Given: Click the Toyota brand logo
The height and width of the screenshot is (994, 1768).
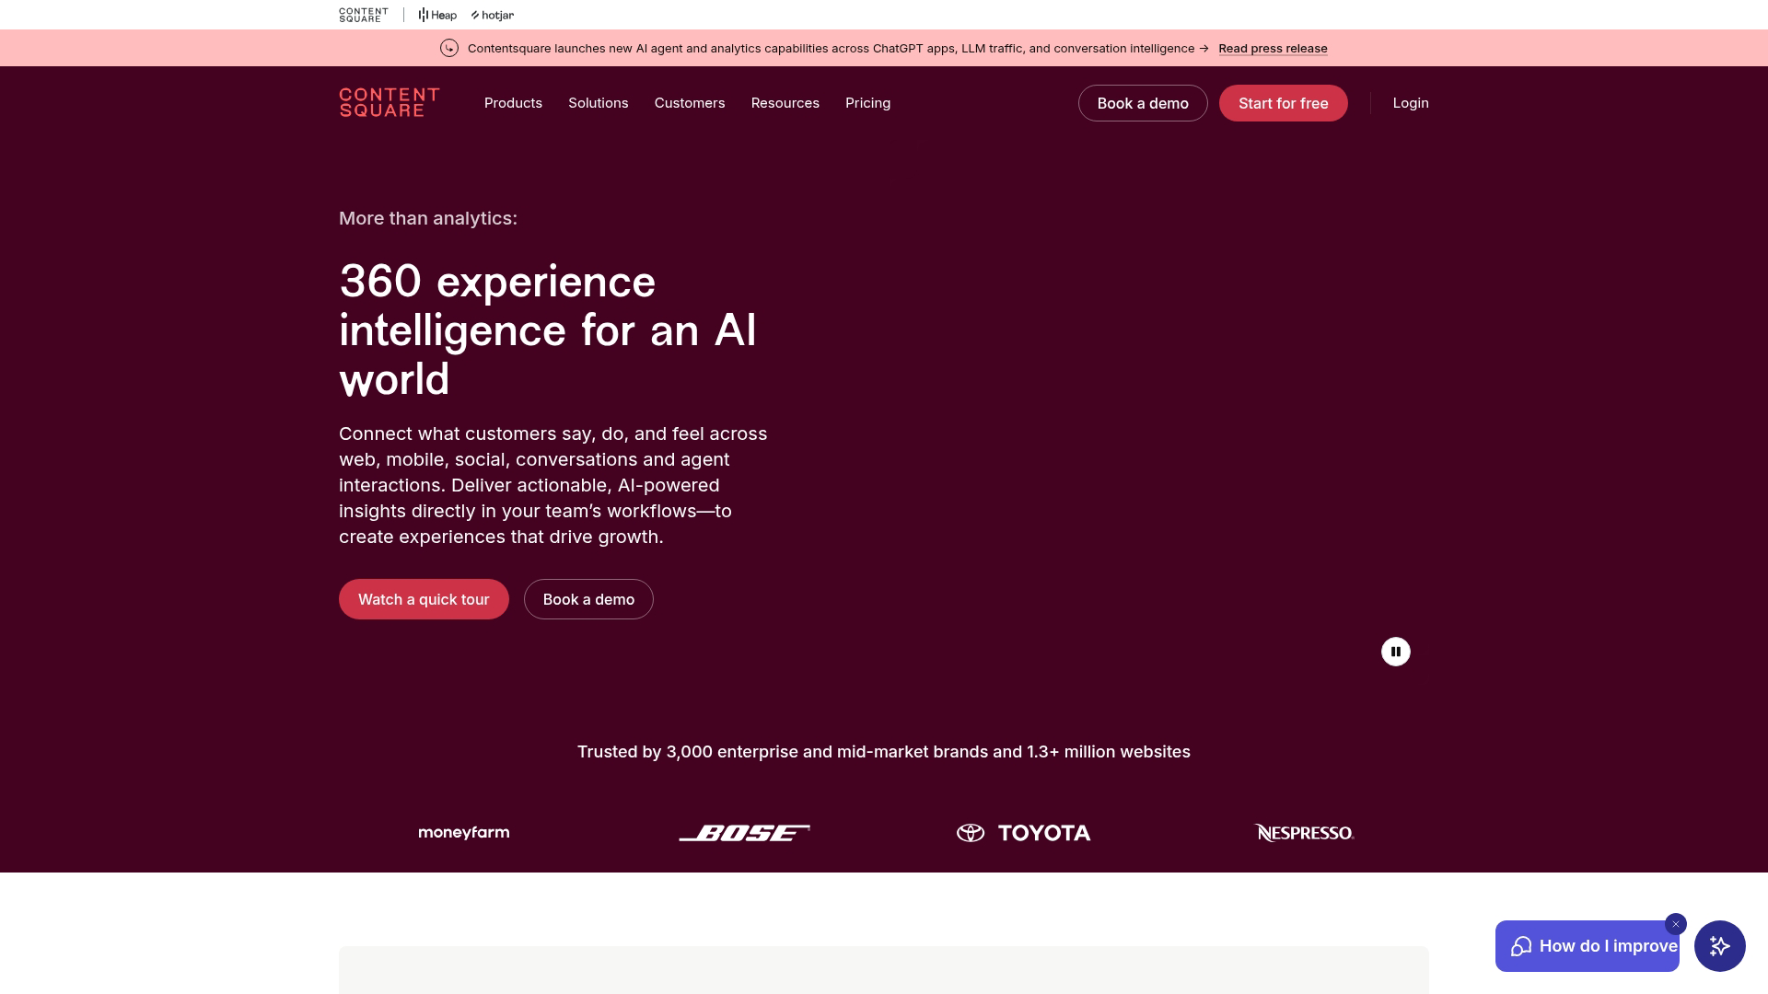Looking at the screenshot, I should (1023, 833).
